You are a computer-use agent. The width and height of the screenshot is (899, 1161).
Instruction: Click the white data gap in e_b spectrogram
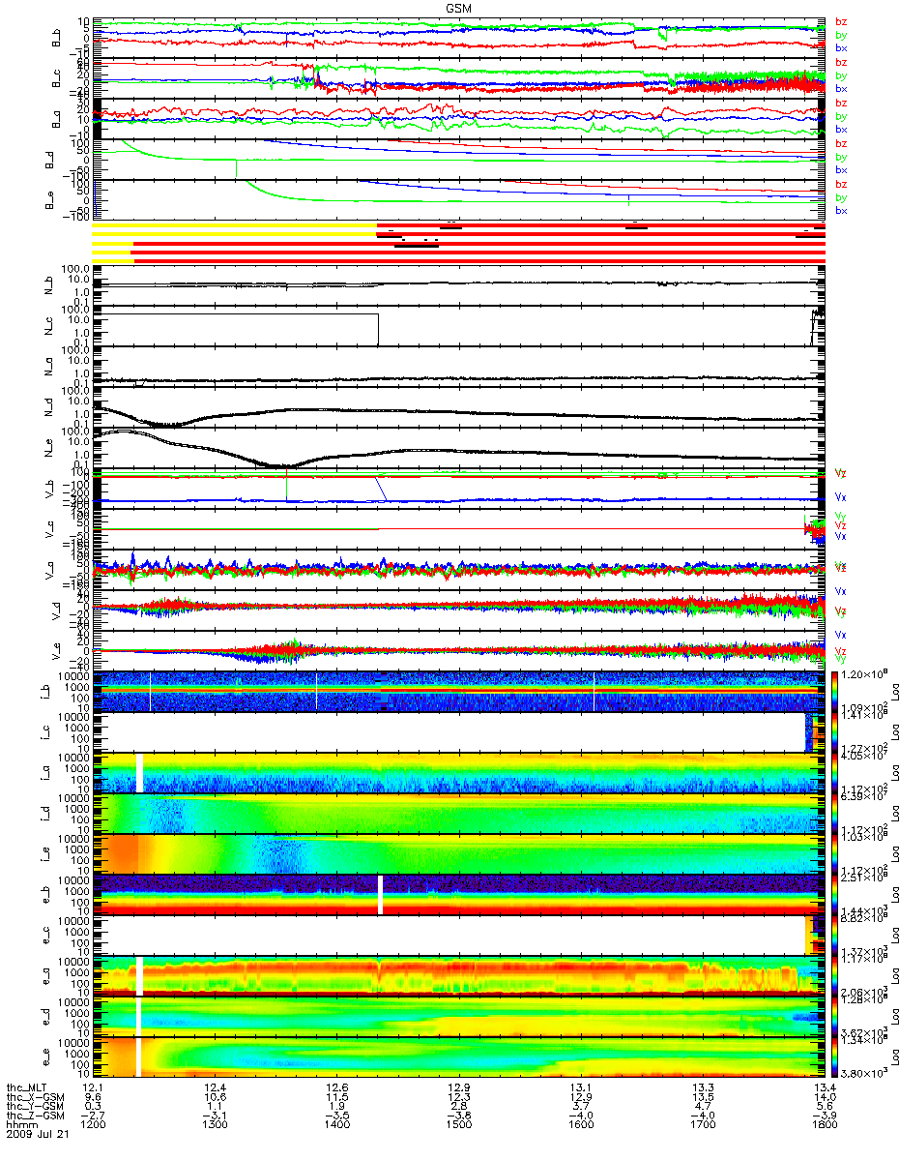pos(381,894)
